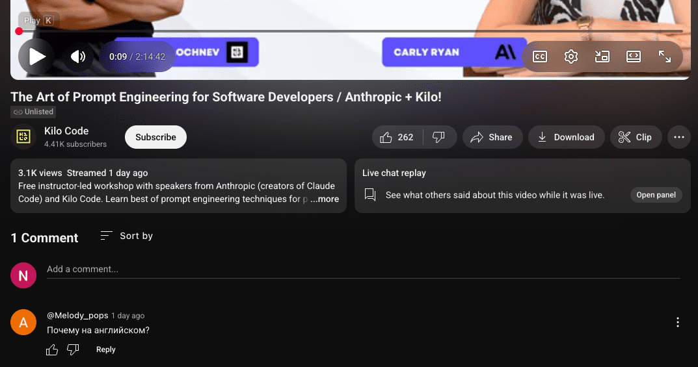Toggle theater mode view
This screenshot has height=367, width=698.
click(x=633, y=57)
